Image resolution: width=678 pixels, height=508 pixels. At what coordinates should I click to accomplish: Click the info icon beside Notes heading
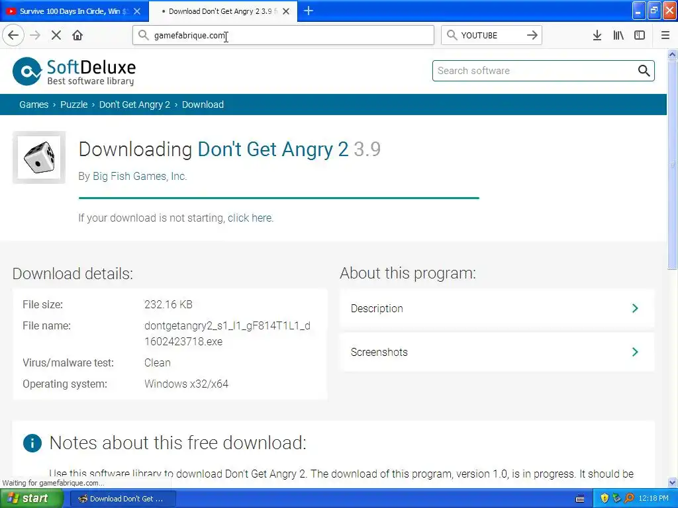coord(32,443)
